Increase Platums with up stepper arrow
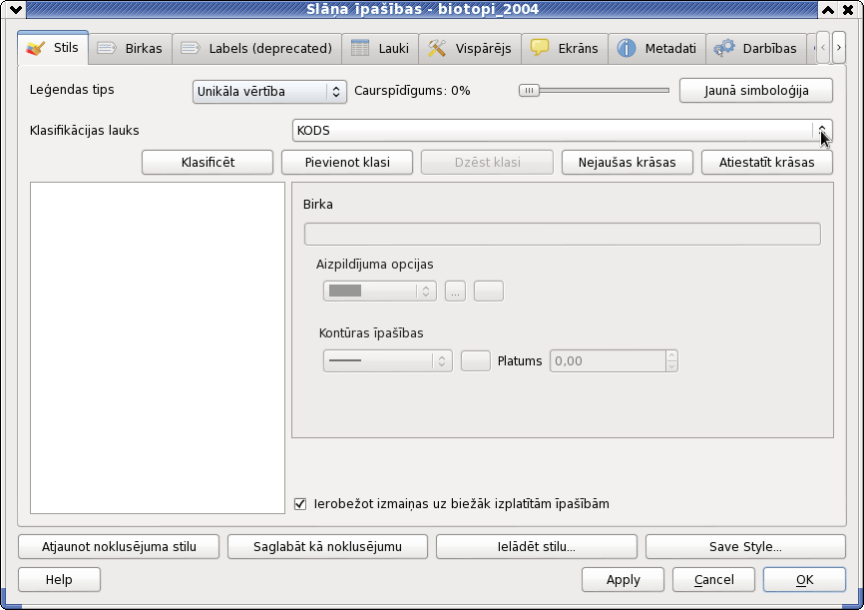Image resolution: width=864 pixels, height=610 pixels. pyautogui.click(x=671, y=355)
